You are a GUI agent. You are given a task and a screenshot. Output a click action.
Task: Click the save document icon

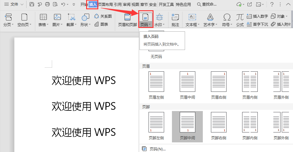pos(32,4)
